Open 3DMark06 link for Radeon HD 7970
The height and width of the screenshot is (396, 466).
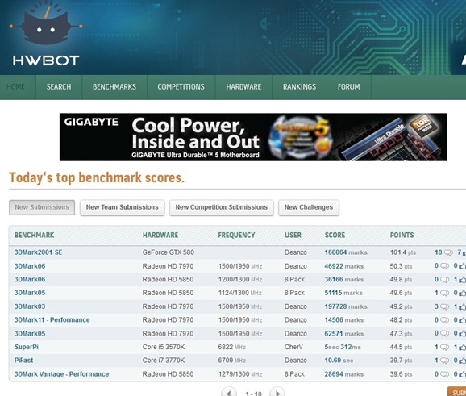pos(30,266)
